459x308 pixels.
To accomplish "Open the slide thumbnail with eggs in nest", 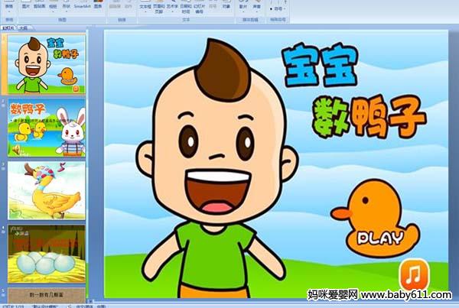I will (47, 253).
